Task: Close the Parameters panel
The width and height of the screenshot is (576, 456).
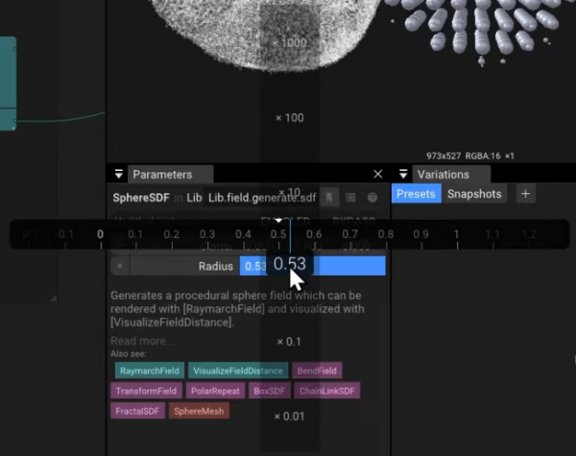Action: [x=377, y=175]
